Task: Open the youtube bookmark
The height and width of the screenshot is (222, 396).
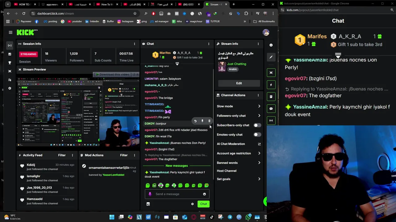Action: click(x=75, y=22)
